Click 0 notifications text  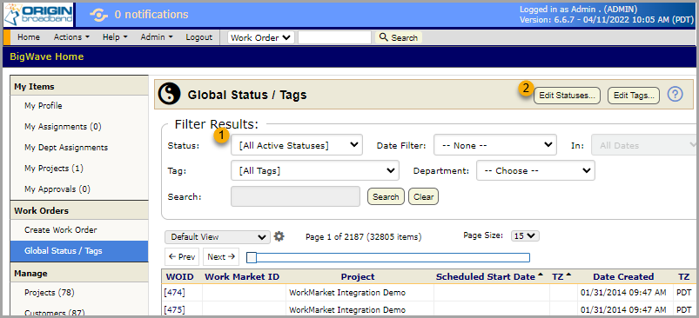click(x=151, y=15)
